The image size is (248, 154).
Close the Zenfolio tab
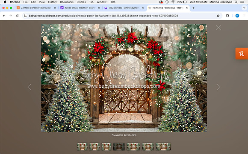(55, 8)
